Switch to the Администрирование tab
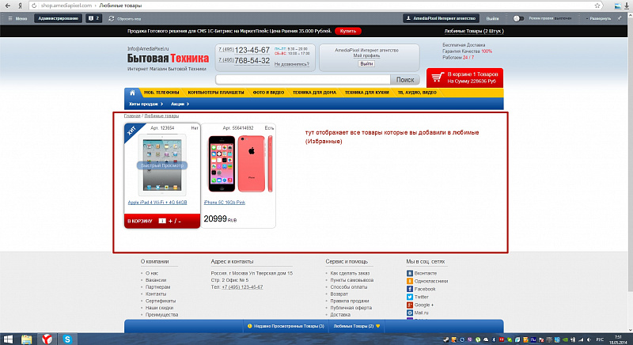The height and width of the screenshot is (345, 633). 58,18
